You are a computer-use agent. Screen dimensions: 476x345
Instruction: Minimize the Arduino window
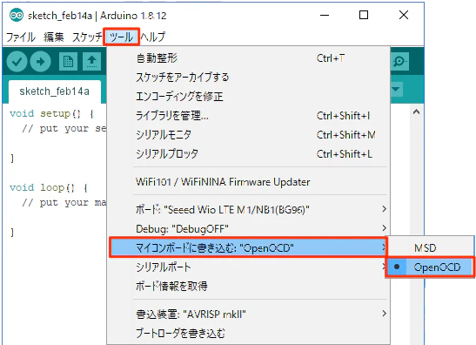(x=325, y=15)
